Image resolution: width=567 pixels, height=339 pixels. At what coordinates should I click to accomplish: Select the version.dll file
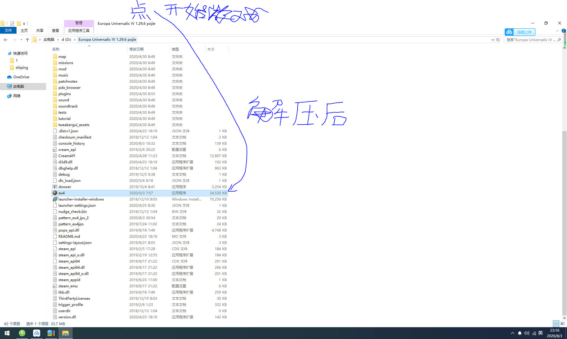click(x=139, y=317)
